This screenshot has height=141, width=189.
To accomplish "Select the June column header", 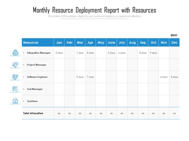I will click(111, 42).
